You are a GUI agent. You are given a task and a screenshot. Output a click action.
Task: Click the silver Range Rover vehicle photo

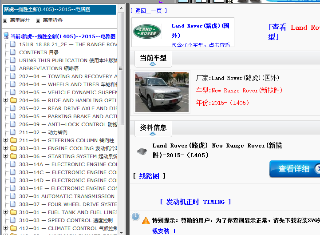tap(162, 92)
